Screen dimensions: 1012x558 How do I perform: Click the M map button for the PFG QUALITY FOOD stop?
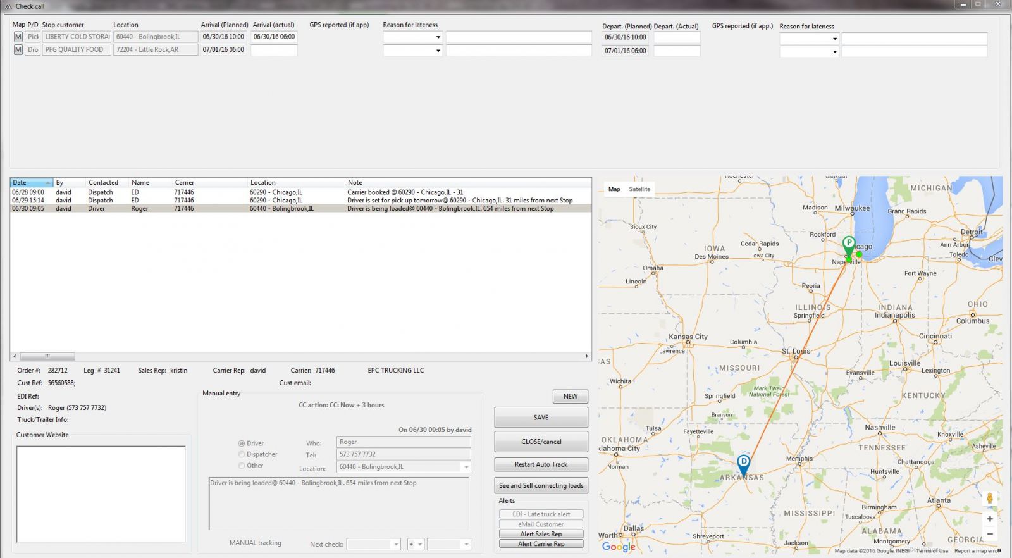18,49
